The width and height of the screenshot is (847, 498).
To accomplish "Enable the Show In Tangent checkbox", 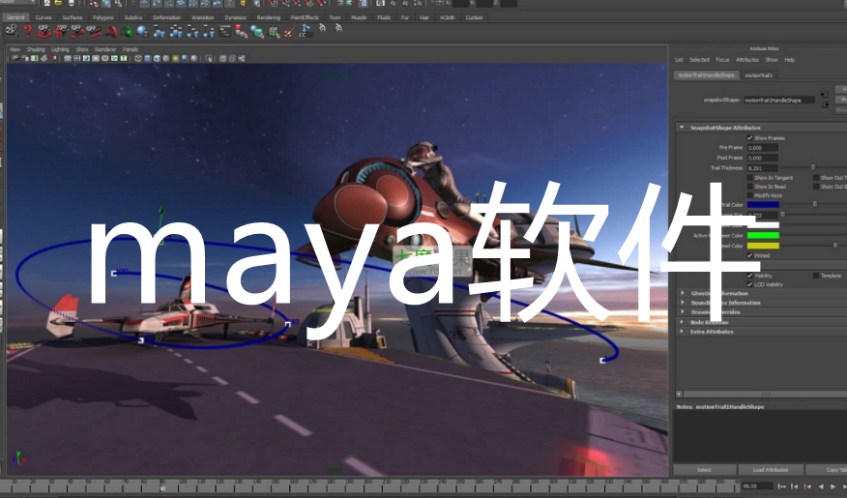I will [x=749, y=178].
